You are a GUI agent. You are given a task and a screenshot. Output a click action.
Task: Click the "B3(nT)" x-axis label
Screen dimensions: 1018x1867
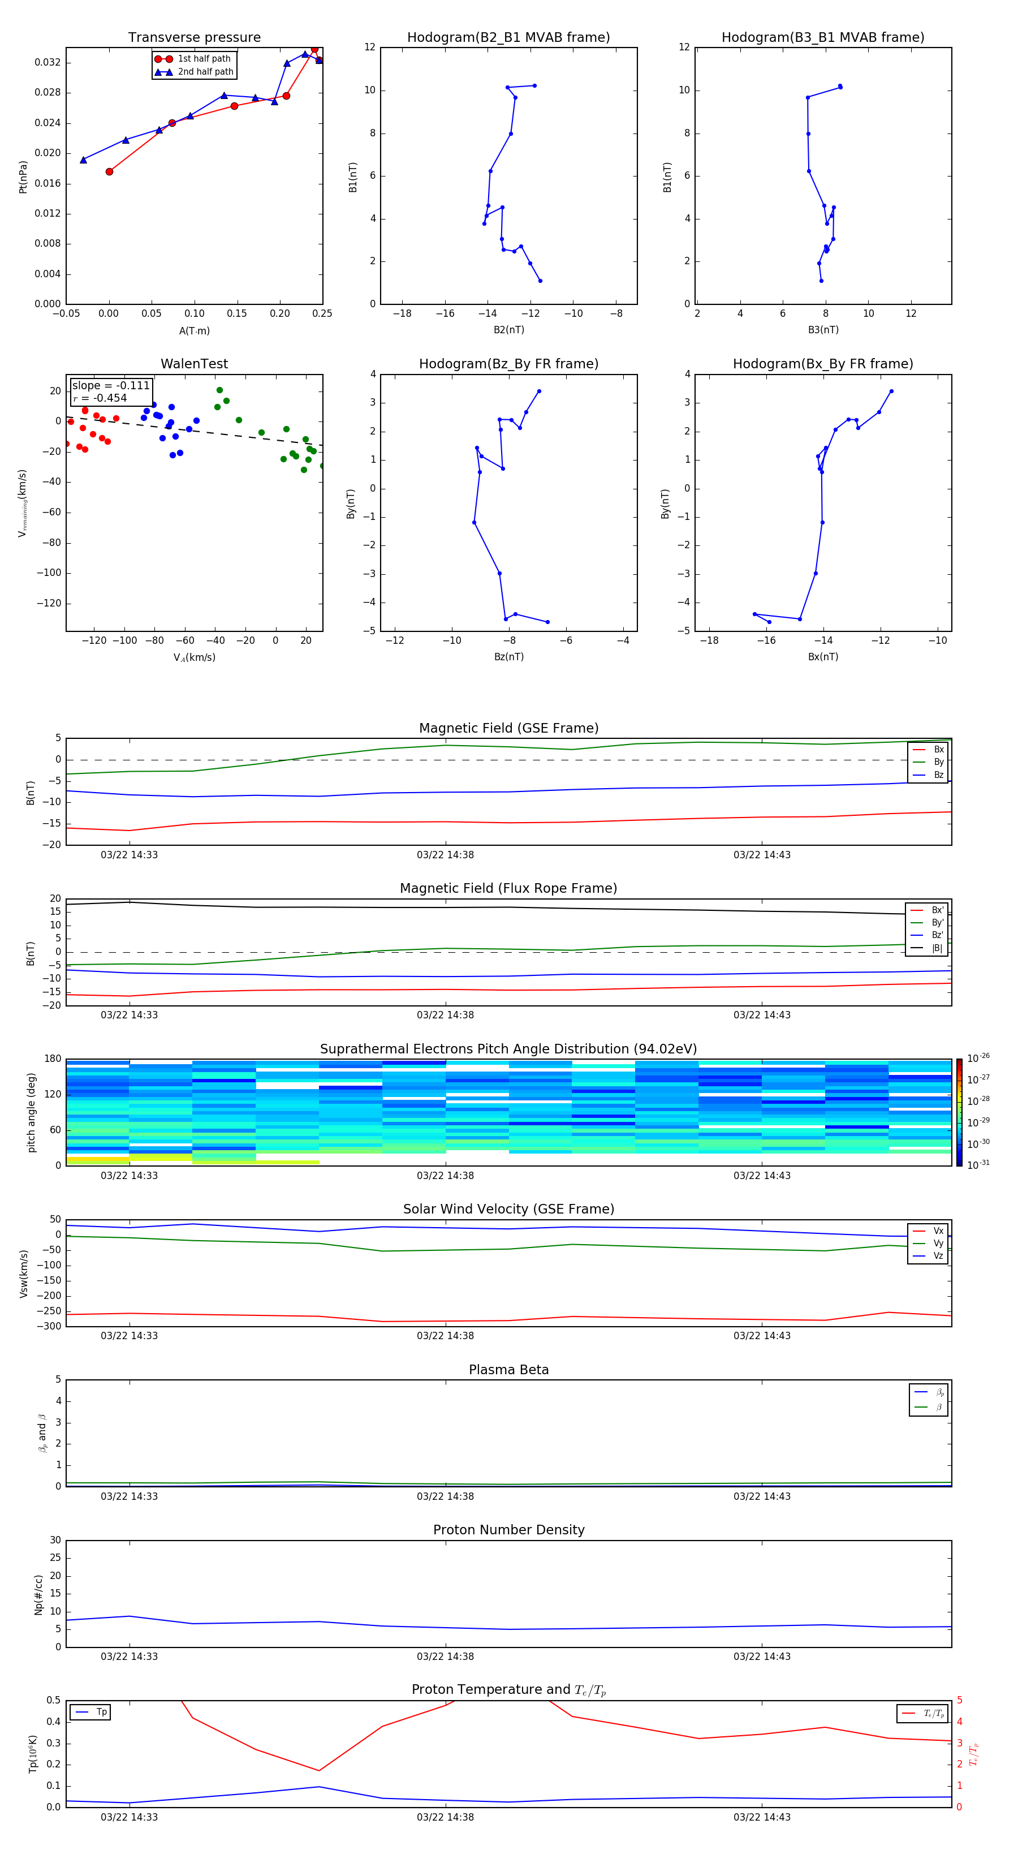point(823,330)
